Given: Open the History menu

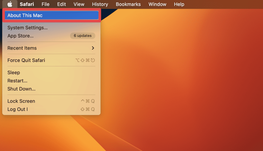Looking at the screenshot, I should [x=100, y=4].
